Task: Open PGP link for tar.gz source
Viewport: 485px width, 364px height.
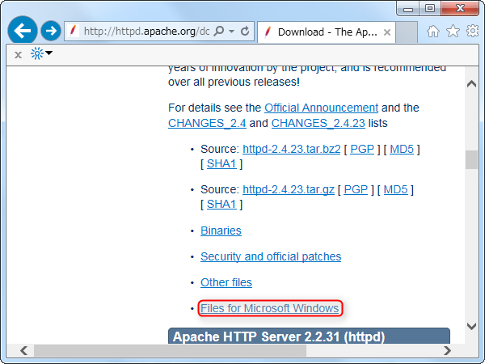Action: click(356, 189)
